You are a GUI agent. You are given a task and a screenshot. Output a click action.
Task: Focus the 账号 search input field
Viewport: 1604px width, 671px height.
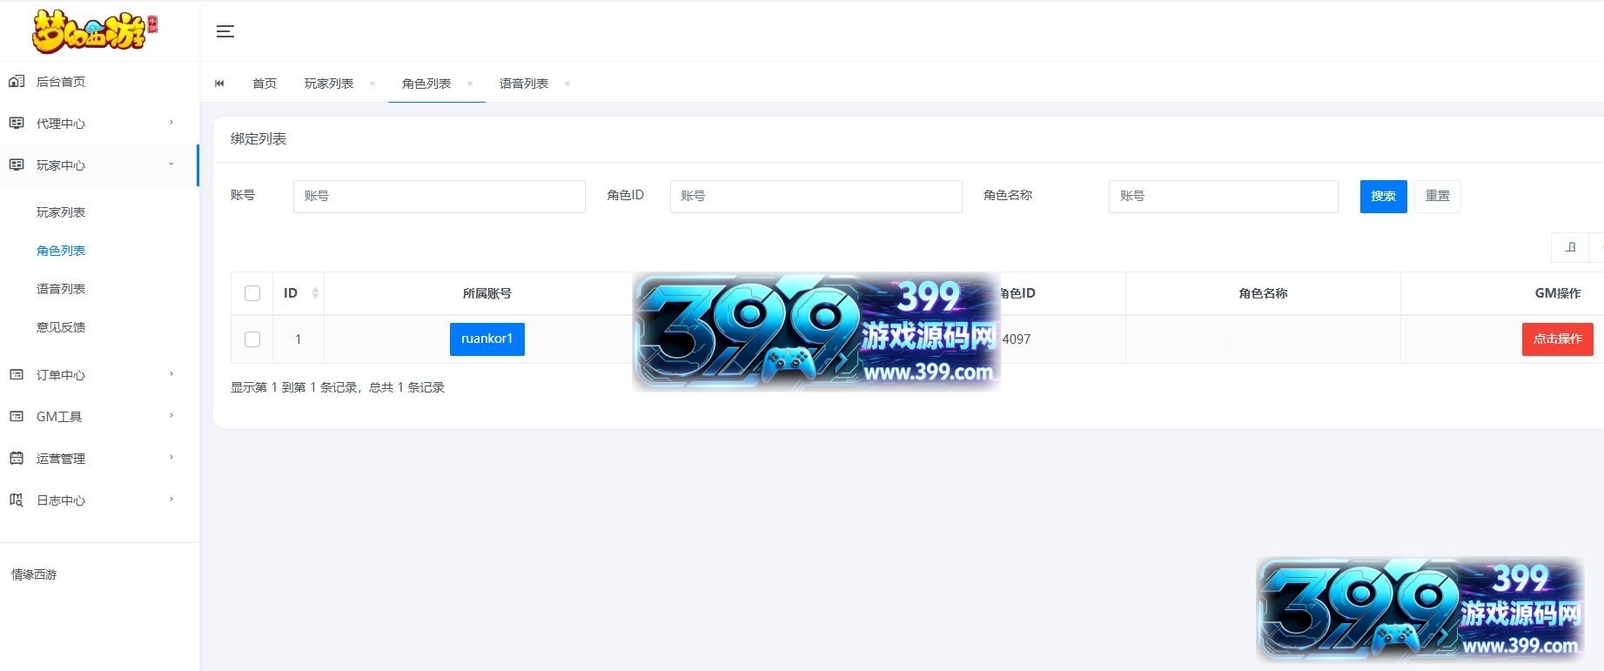440,197
